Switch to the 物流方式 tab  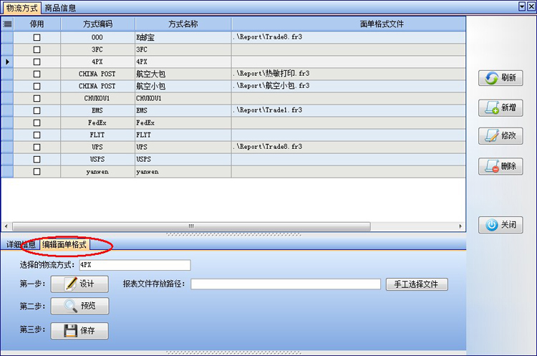[22, 8]
